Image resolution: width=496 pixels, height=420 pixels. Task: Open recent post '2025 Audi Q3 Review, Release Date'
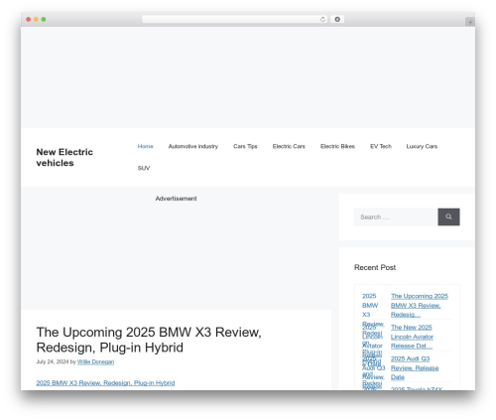click(x=415, y=368)
